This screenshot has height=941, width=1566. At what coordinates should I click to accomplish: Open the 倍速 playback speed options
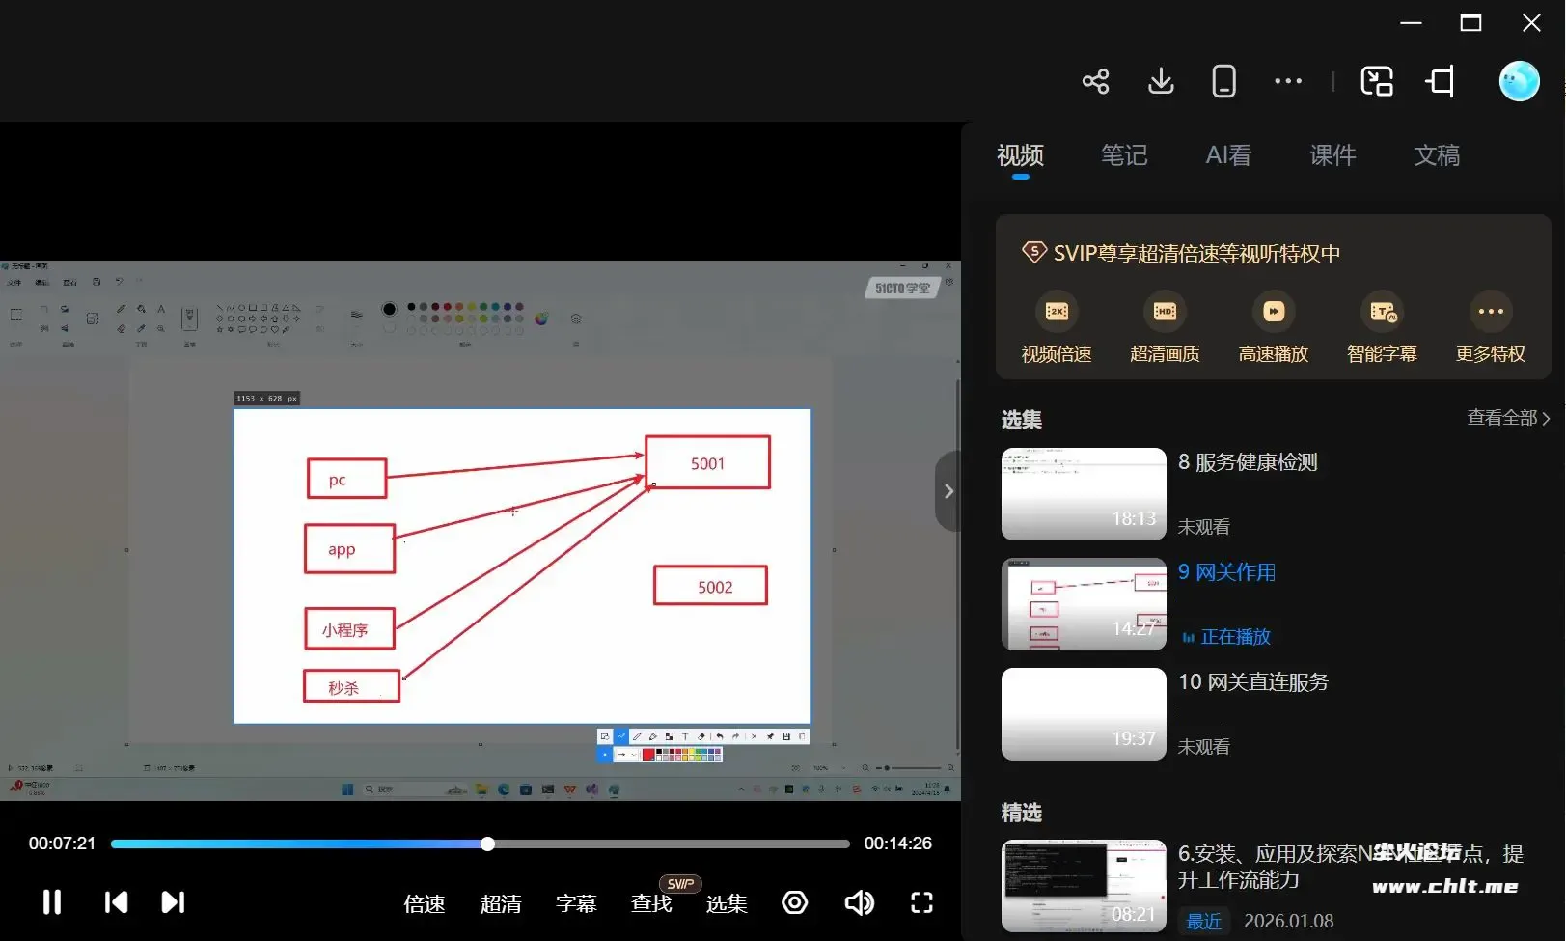(423, 903)
